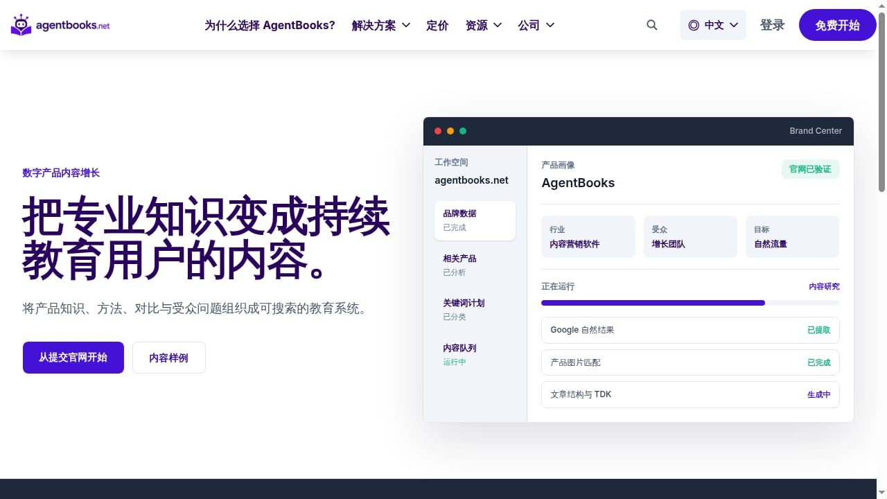
Task: Click the 数字产品内容增长 tagline
Action: (61, 173)
